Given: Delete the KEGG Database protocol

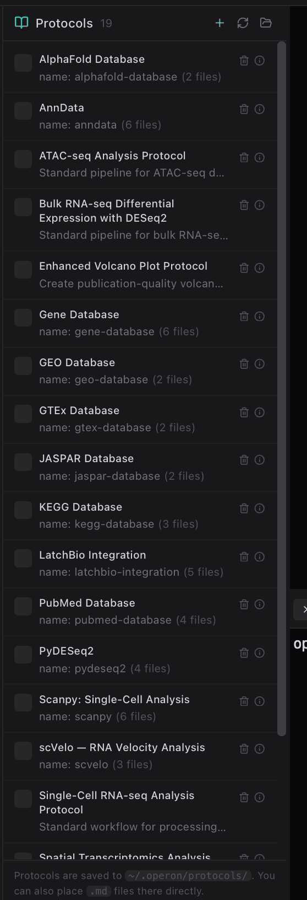Looking at the screenshot, I should tap(244, 508).
